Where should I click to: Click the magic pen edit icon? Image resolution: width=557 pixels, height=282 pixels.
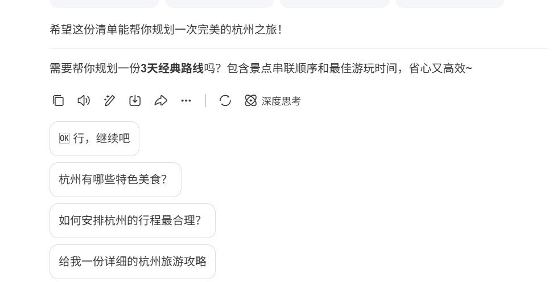pyautogui.click(x=109, y=101)
